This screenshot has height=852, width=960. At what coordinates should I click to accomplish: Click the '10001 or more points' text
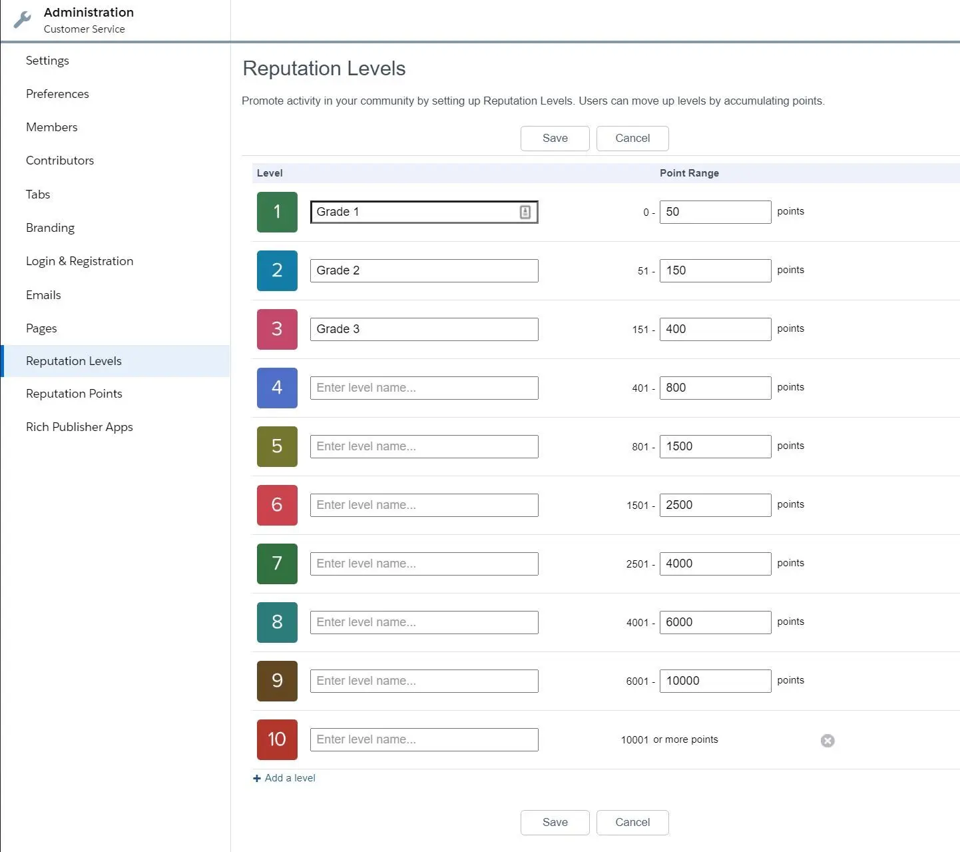pyautogui.click(x=670, y=739)
